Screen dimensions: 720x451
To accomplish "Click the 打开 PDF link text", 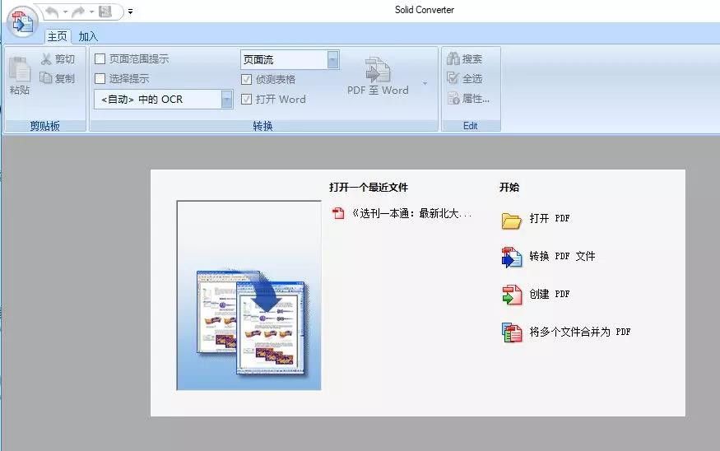I will click(x=550, y=218).
